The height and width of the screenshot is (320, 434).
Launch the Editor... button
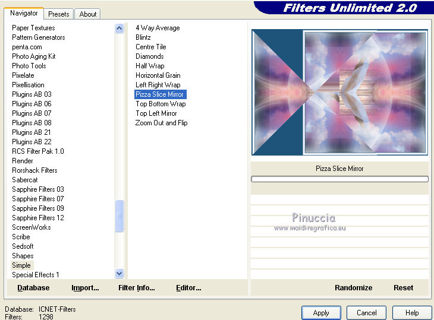pyautogui.click(x=188, y=288)
